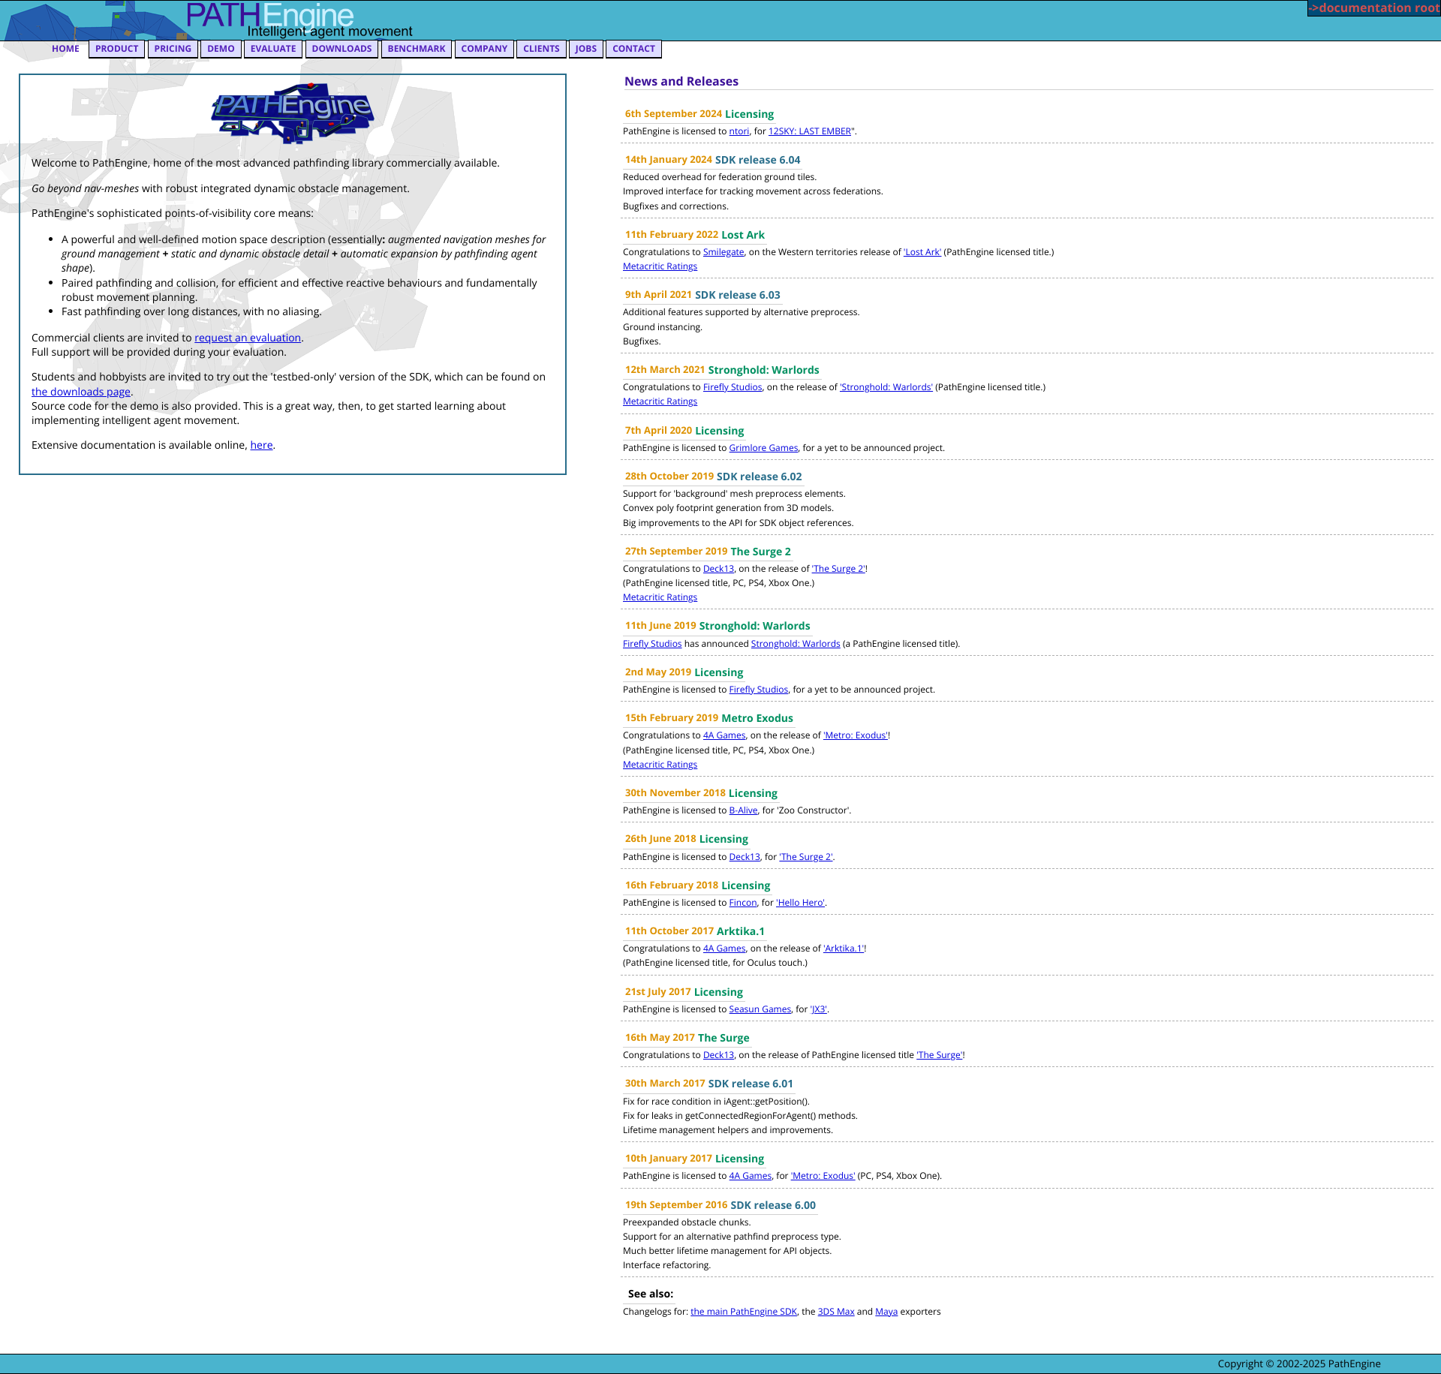This screenshot has height=1374, width=1441.
Task: Click the 'here' documentation link
Action: click(261, 445)
